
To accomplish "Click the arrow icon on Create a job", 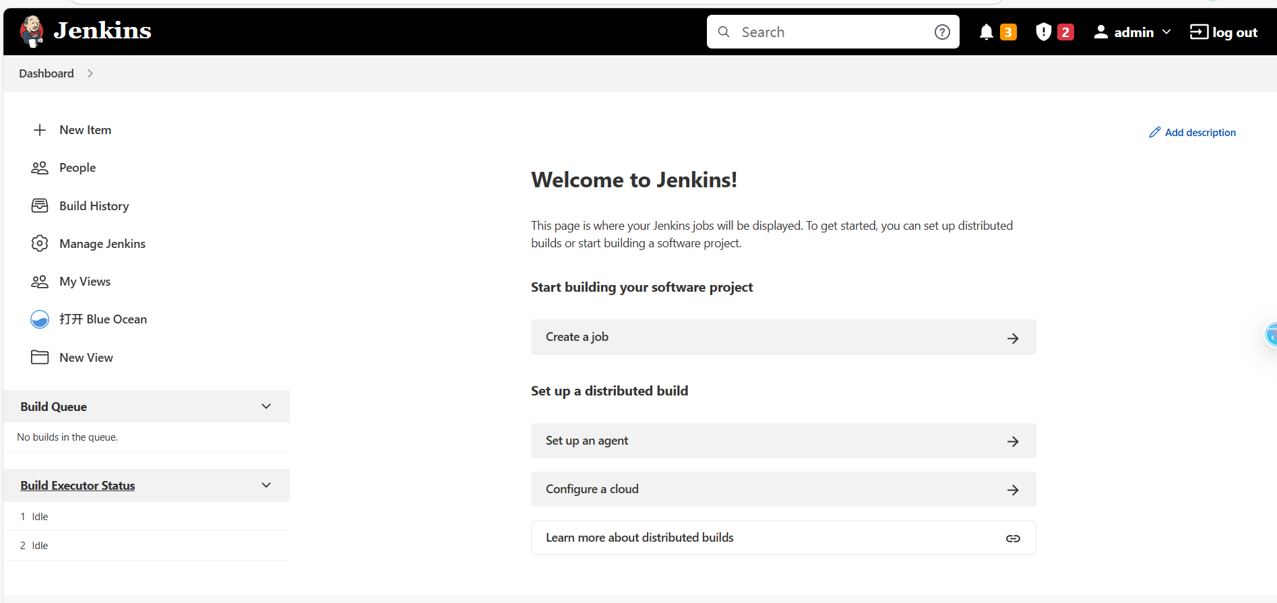I will pos(1013,338).
